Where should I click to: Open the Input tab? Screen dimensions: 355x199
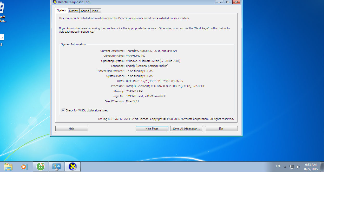click(x=95, y=11)
